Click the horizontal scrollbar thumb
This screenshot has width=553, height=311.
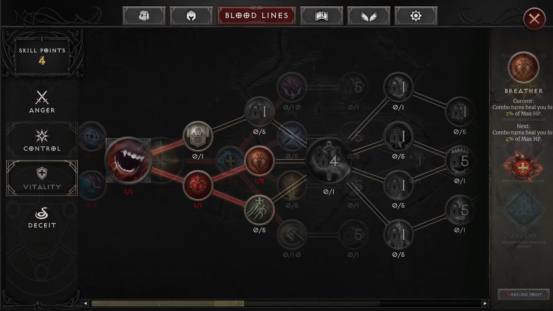click(168, 303)
